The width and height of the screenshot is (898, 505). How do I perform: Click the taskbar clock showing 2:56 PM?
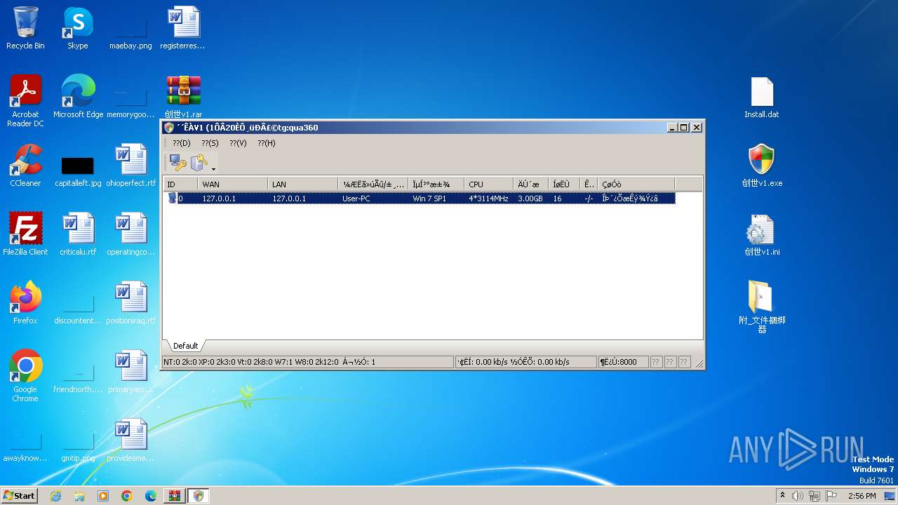coord(862,496)
